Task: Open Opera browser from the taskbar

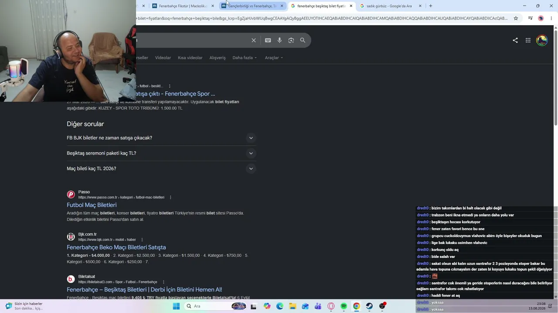Action: [x=331, y=306]
